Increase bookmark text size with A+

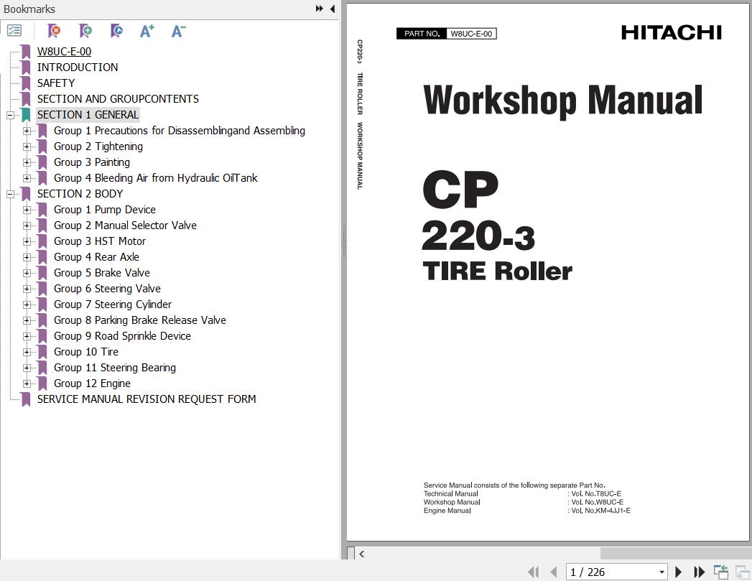[x=147, y=31]
